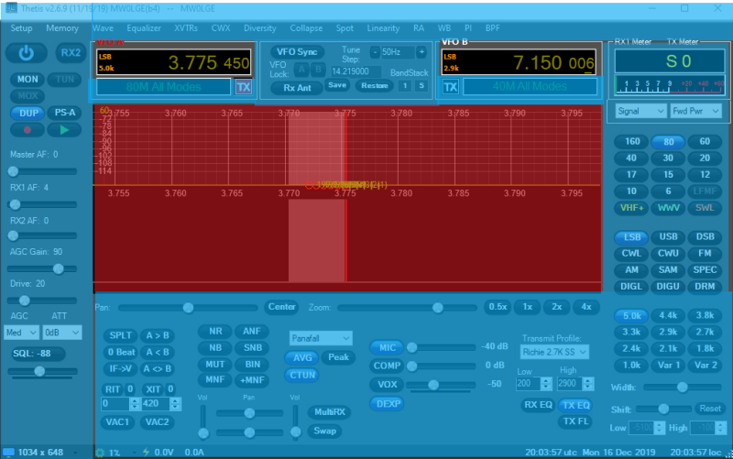The height and width of the screenshot is (459, 733).
Task: Open the tune step 50Hz dropdown
Action: click(x=398, y=52)
